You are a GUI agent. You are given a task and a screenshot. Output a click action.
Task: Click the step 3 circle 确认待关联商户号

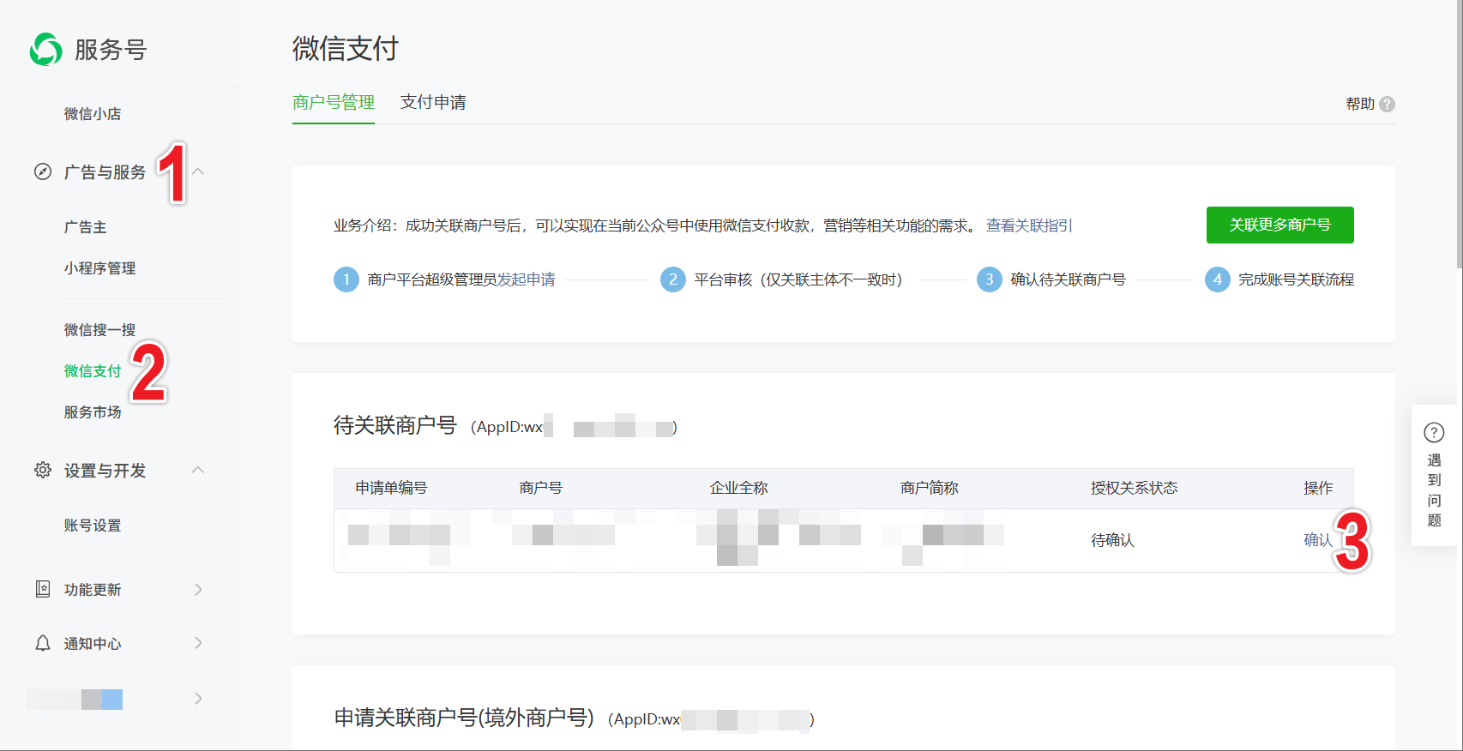pyautogui.click(x=990, y=279)
